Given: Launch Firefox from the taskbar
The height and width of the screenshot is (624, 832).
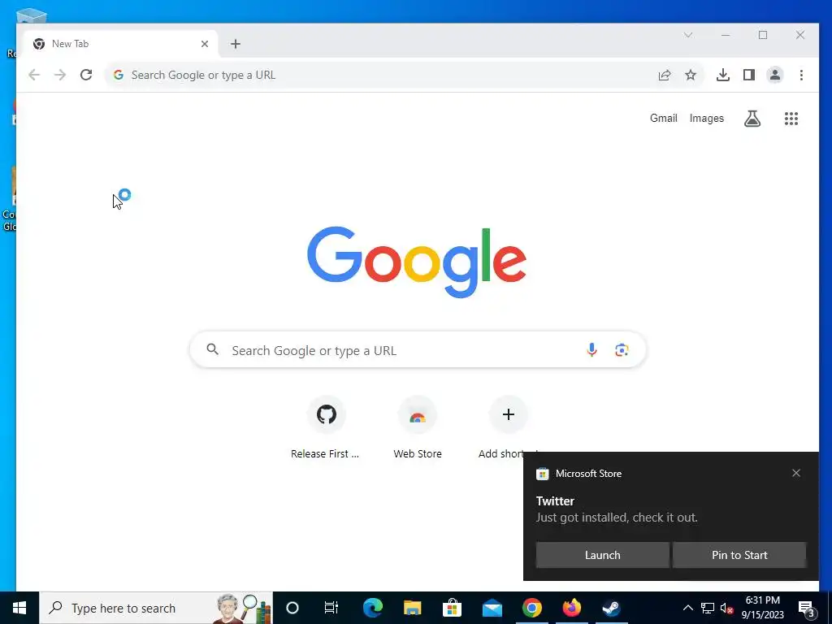Looking at the screenshot, I should point(571,608).
